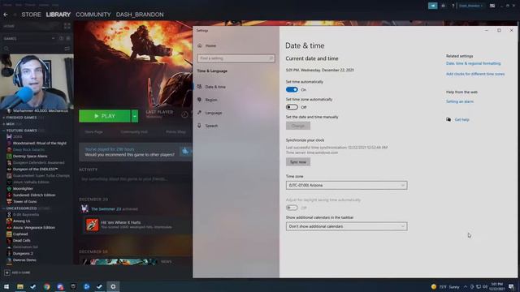Click the Get help link
This screenshot has height=292, width=520.
461,119
